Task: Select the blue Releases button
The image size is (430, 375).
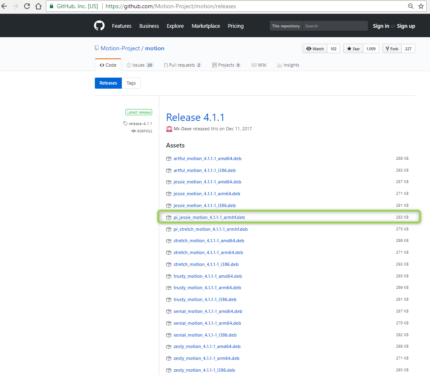Action: point(108,83)
